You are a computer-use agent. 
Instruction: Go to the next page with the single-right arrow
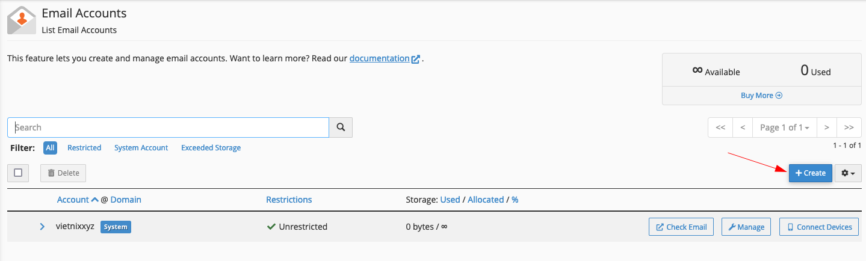click(827, 127)
